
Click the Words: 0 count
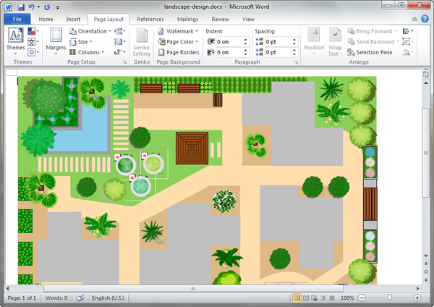pyautogui.click(x=56, y=298)
